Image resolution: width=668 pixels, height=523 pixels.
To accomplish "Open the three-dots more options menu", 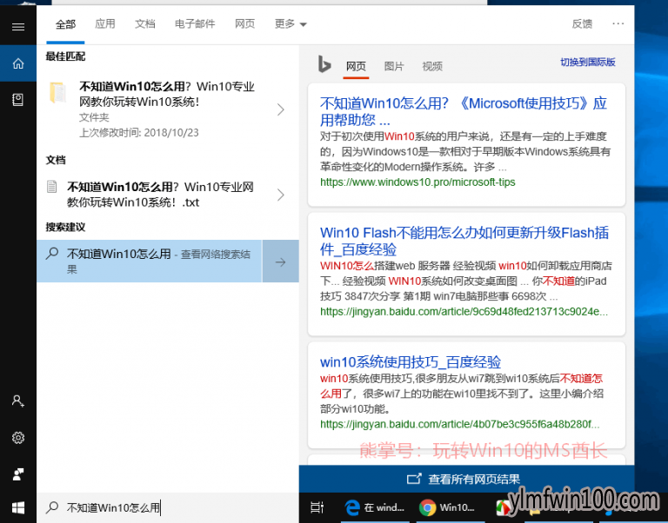I will [618, 23].
